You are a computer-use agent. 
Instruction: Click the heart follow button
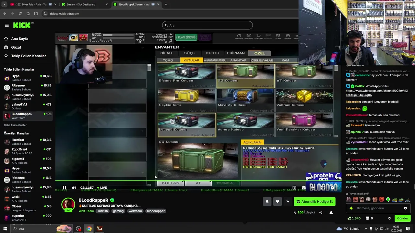click(278, 202)
